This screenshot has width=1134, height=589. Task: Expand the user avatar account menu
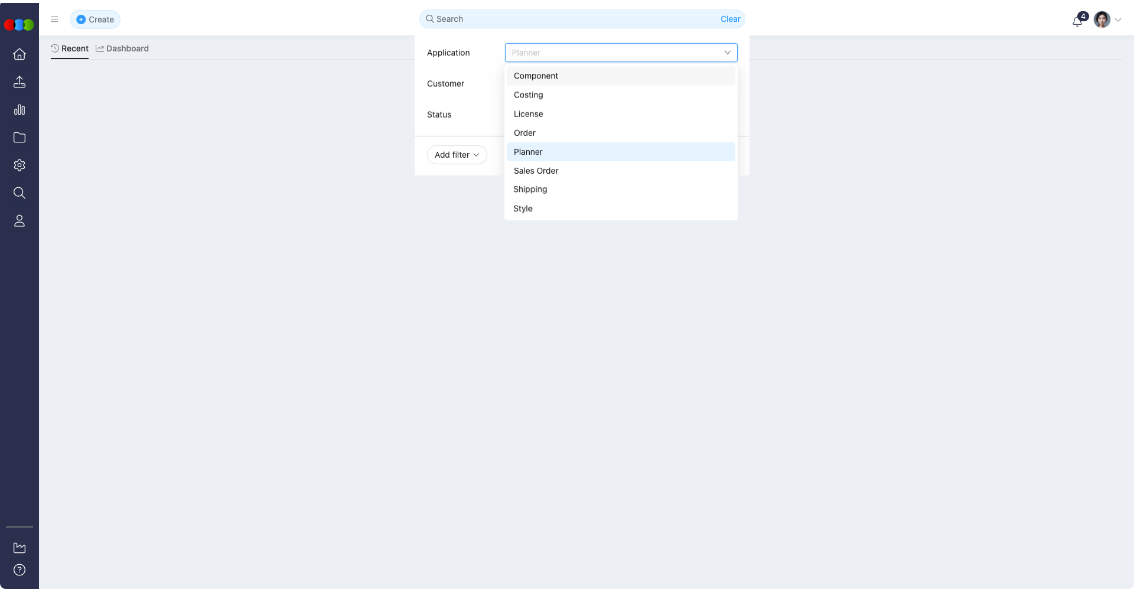(x=1107, y=19)
